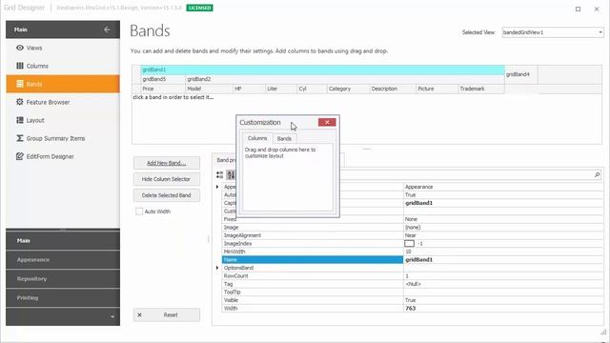610x343 pixels.
Task: Open the Columns page icon
Action: click(x=20, y=66)
